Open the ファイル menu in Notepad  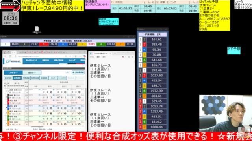[x=92, y=57]
